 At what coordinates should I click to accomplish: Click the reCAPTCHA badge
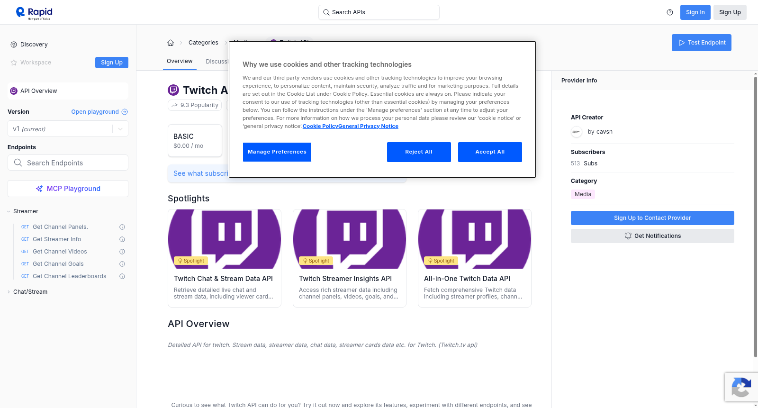click(741, 387)
